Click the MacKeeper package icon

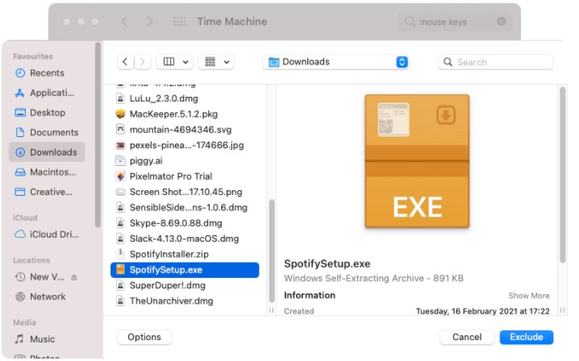(x=120, y=114)
